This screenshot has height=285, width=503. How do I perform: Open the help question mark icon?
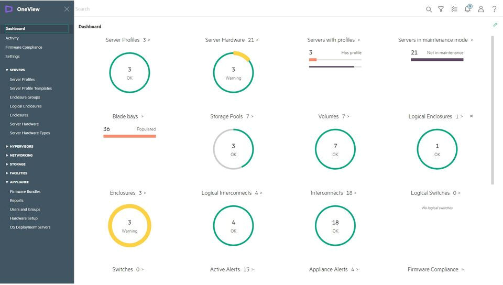click(x=494, y=9)
